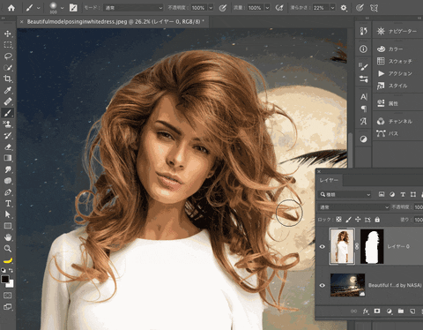The image size is (423, 330).
Task: Enable airbrush-style build-up effect
Action: [278, 8]
